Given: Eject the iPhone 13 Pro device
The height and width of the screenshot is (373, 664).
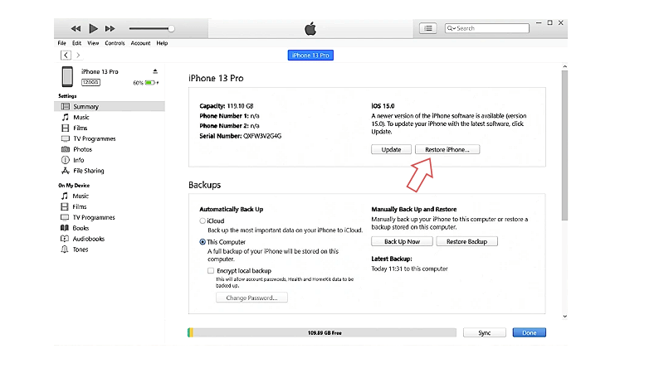Looking at the screenshot, I should pyautogui.click(x=154, y=71).
